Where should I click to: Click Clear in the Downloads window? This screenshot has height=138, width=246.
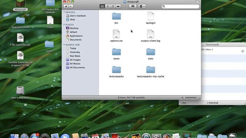pyautogui.click(x=184, y=103)
